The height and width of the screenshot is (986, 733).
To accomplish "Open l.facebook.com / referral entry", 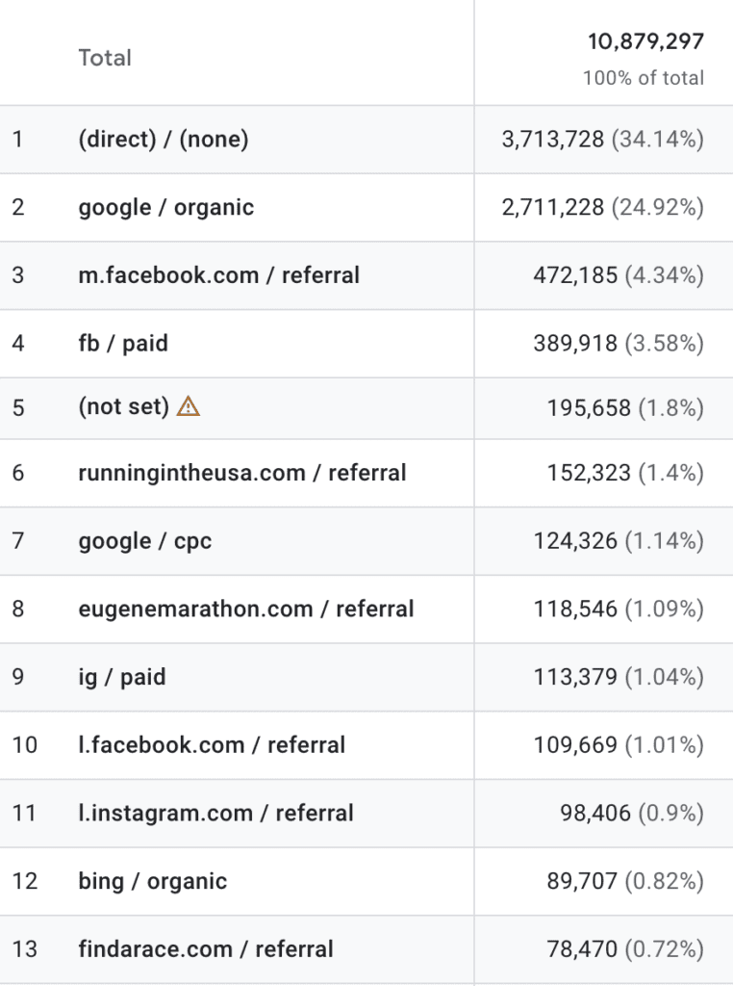I will point(212,745).
